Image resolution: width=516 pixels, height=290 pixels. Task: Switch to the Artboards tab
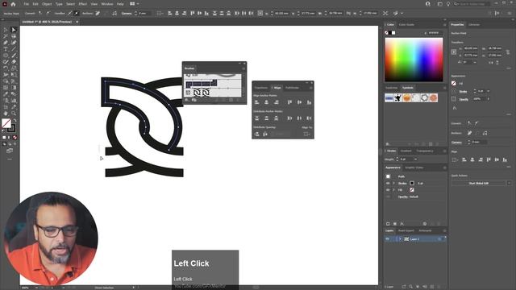(x=425, y=230)
